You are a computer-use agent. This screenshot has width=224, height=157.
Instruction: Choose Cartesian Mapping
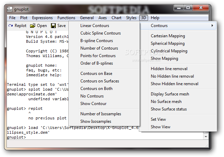point(178,36)
